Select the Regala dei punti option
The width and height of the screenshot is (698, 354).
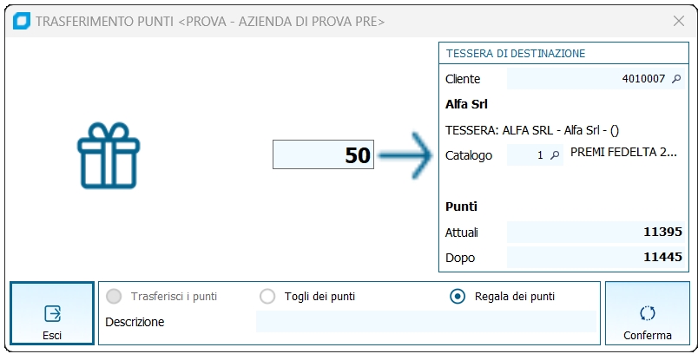(x=458, y=297)
